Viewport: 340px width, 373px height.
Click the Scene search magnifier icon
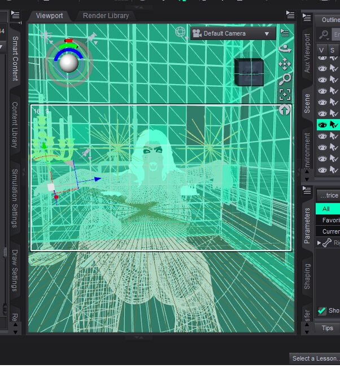pos(324,35)
